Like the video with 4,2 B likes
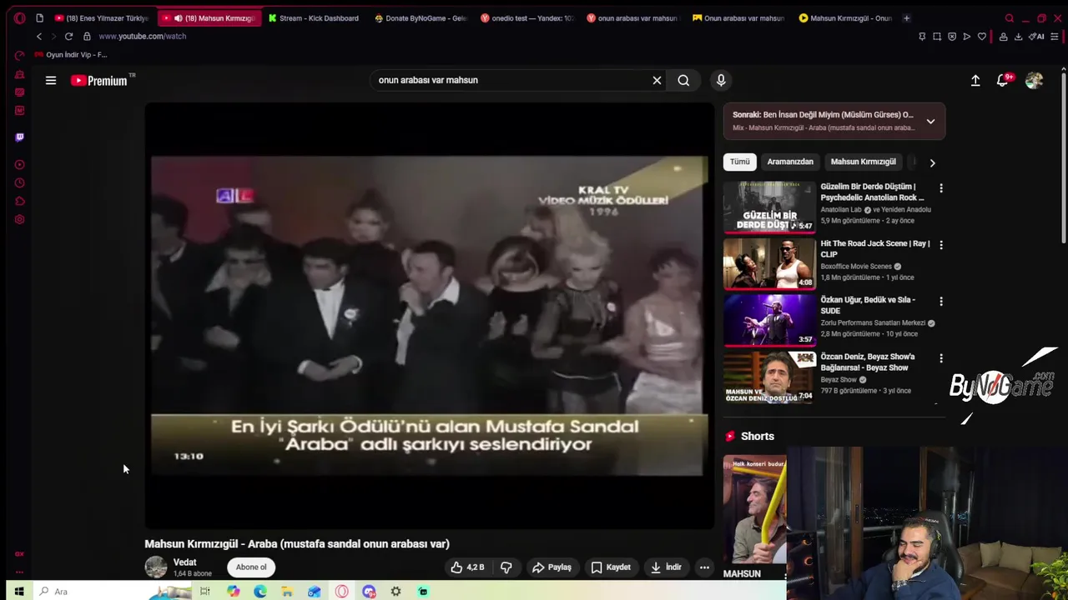The image size is (1068, 600). point(467,567)
